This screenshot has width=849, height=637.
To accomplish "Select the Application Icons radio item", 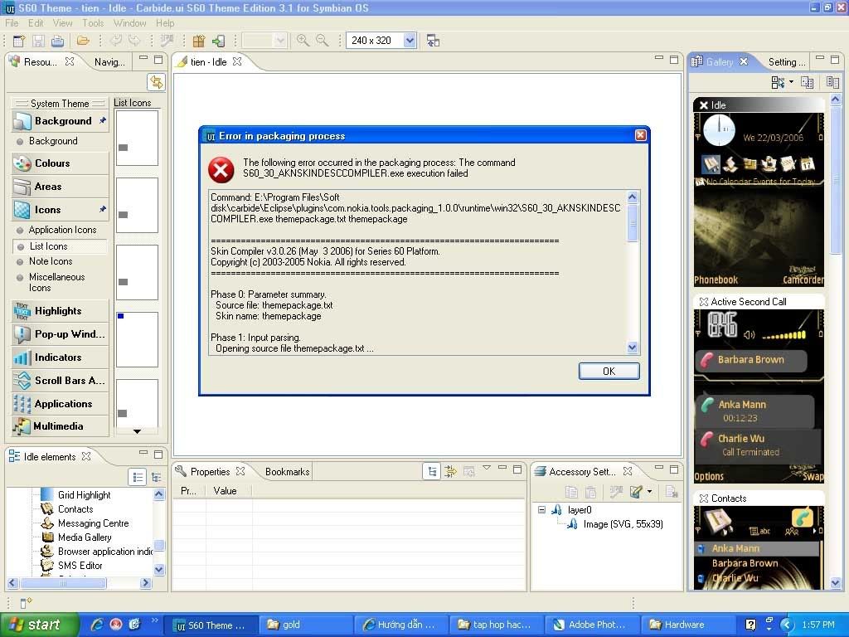I will [56, 230].
